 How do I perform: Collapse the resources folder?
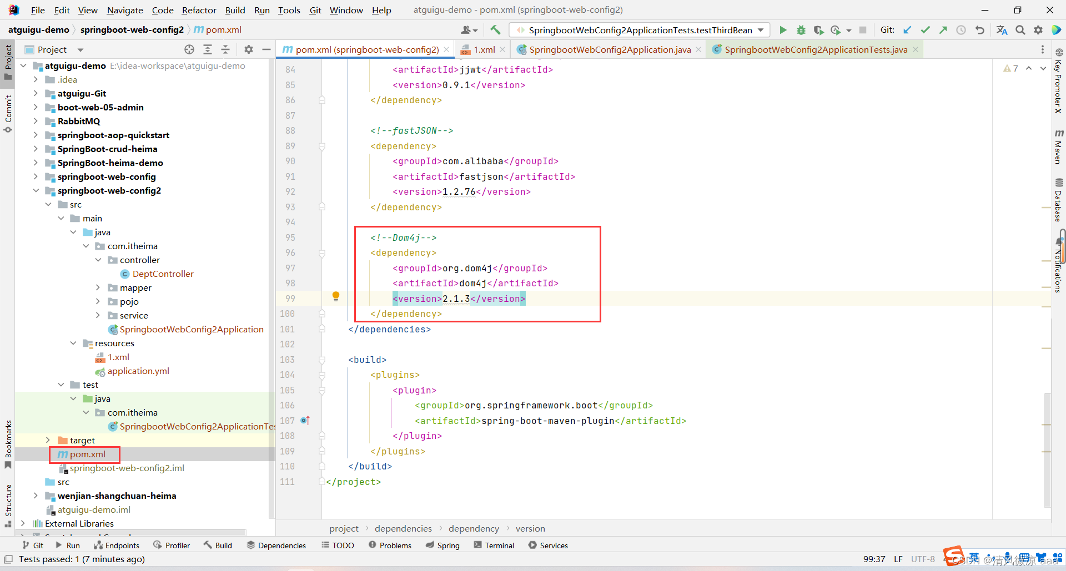73,343
